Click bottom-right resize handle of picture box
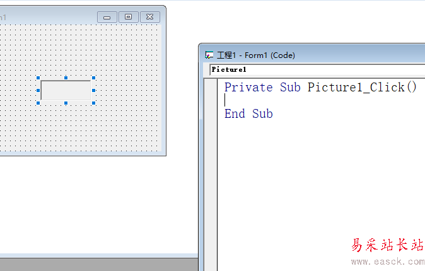The image size is (425, 271). tap(93, 102)
